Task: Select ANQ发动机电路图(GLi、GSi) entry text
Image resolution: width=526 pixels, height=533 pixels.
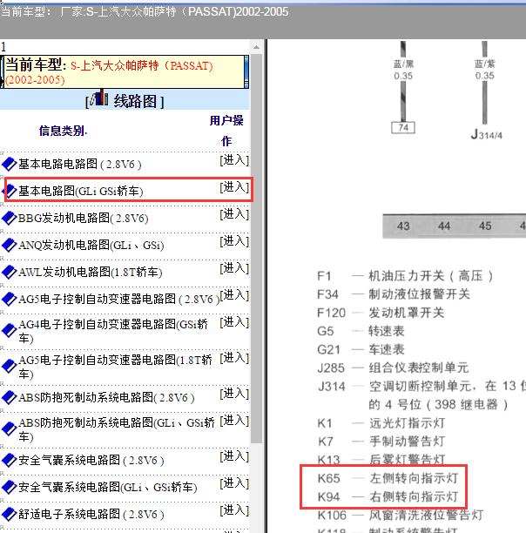Action: (x=91, y=245)
